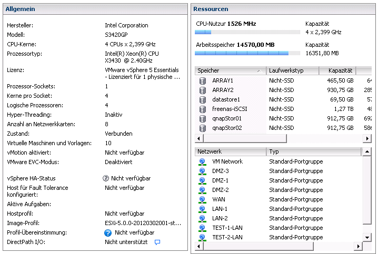Click the WAN network icon
Viewport: 378px width, 254px height.
point(202,200)
